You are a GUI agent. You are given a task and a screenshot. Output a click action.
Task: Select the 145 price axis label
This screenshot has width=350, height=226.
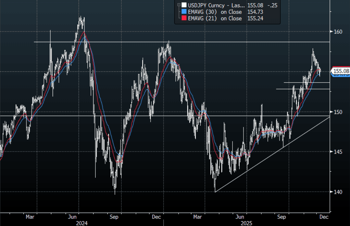338,152
